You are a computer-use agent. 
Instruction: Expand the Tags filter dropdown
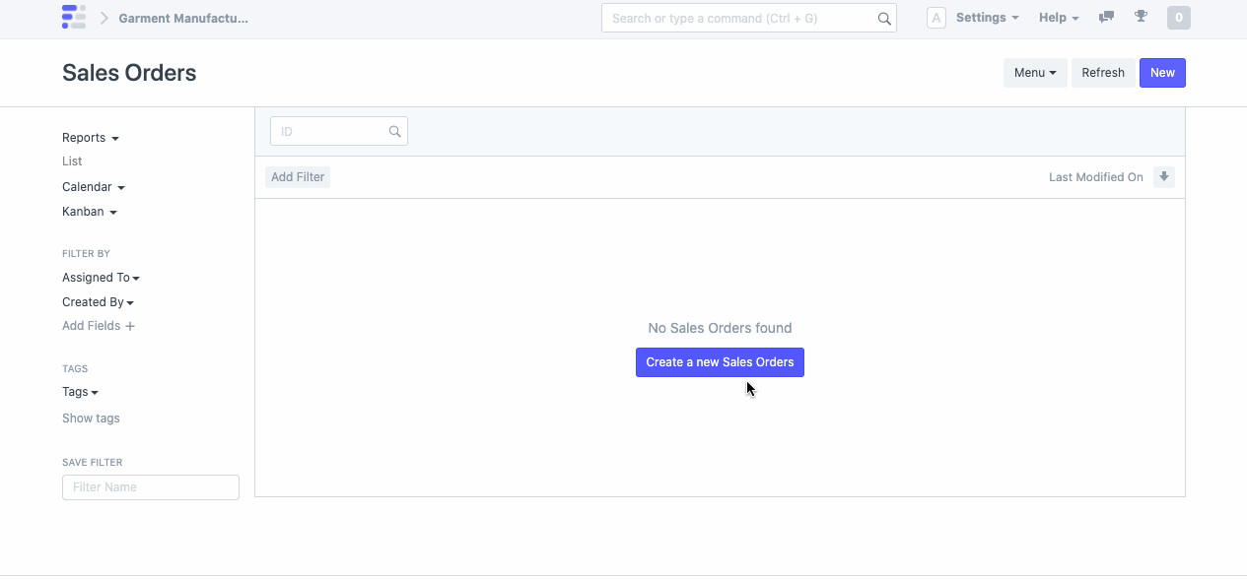tap(80, 392)
